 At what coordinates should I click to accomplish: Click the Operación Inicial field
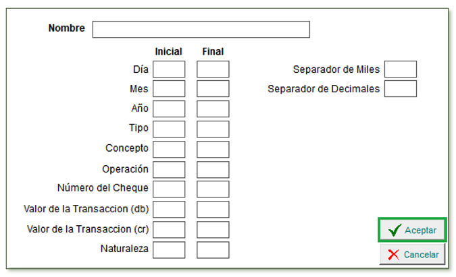(169, 169)
